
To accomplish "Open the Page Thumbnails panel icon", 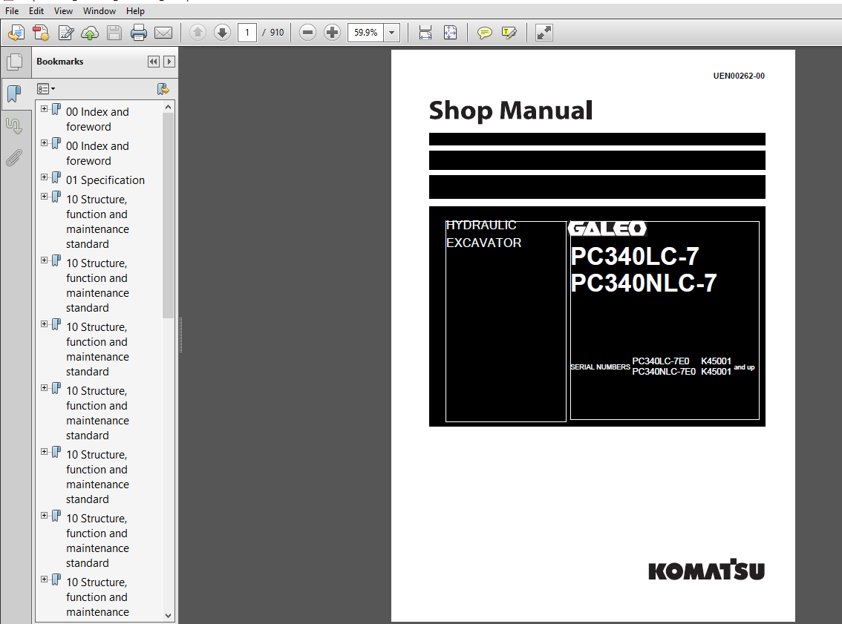I will pos(15,62).
